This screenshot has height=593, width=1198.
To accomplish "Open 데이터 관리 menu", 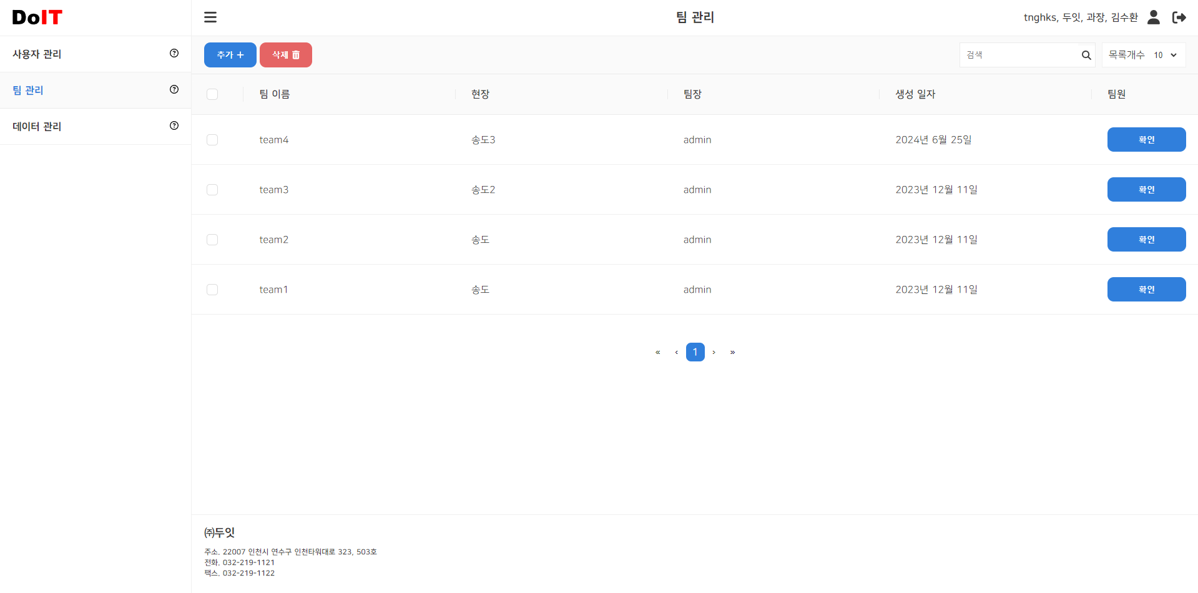I will pos(96,127).
